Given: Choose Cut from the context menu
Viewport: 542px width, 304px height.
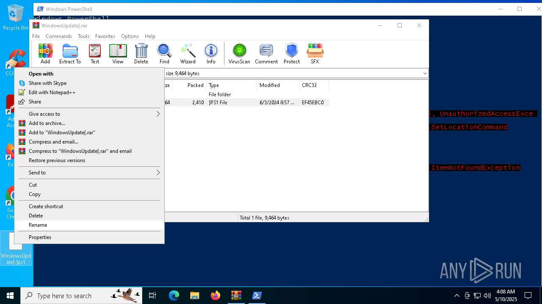Looking at the screenshot, I should tap(89, 185).
